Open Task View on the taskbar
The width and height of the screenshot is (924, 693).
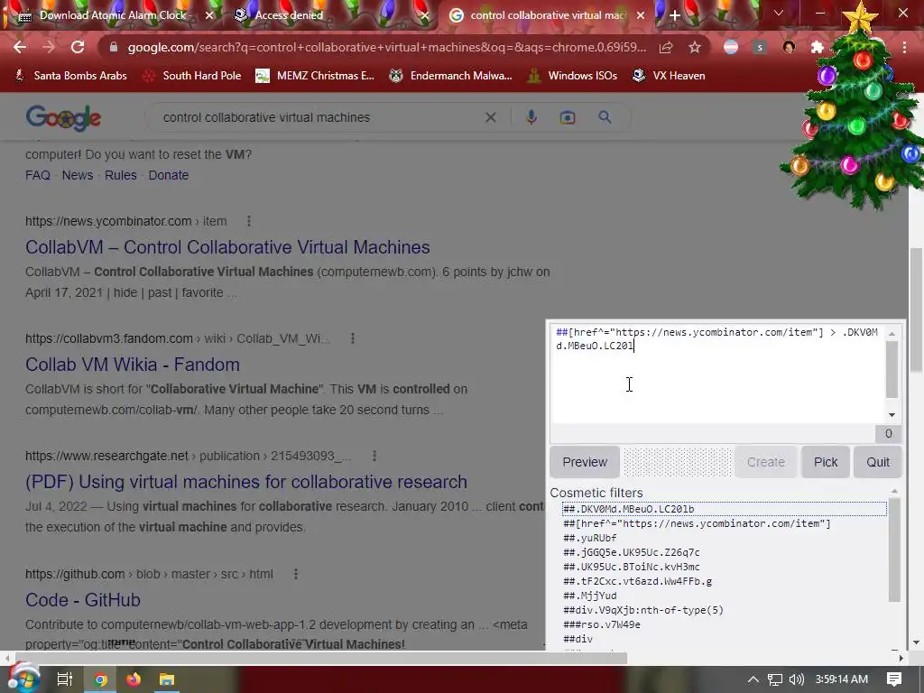(64, 679)
